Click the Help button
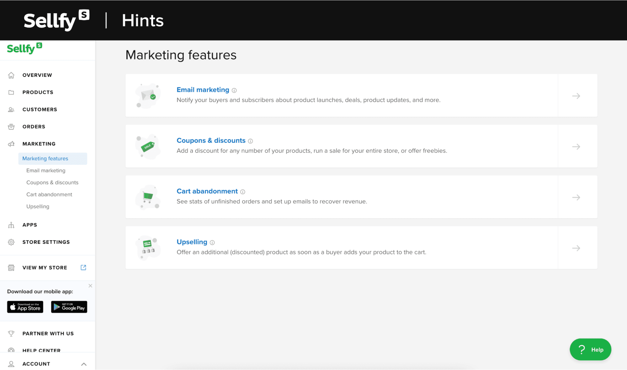This screenshot has height=370, width=627. coord(590,349)
